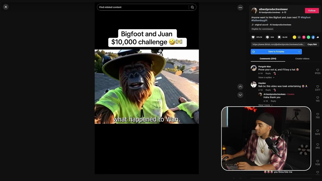
Task: Expand View 1 more replies under Hayden
Action: [265, 105]
